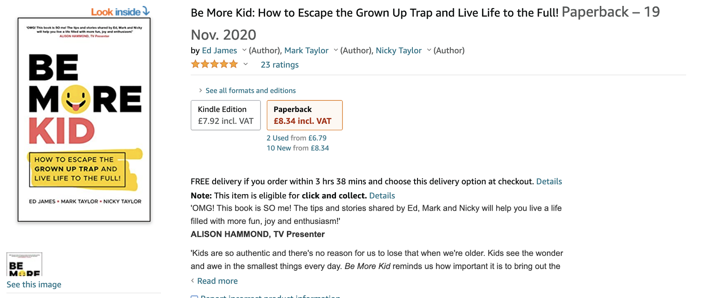704x298 pixels.
Task: Open the FREE delivery Details link
Action: [549, 182]
